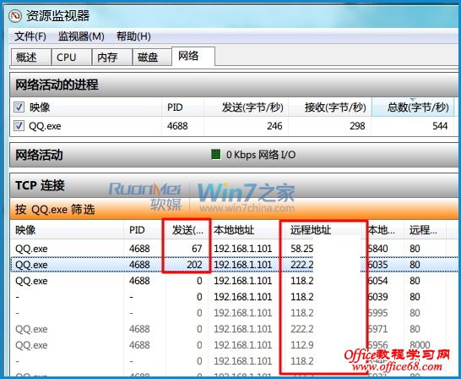
Task: Switch to the CPU tab
Action: tap(71, 58)
